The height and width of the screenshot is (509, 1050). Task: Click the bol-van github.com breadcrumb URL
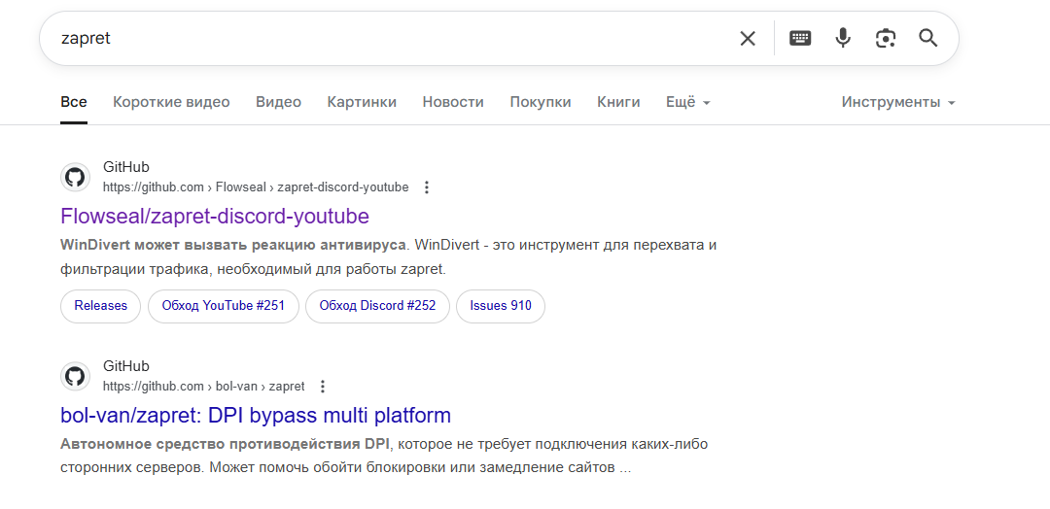[203, 387]
